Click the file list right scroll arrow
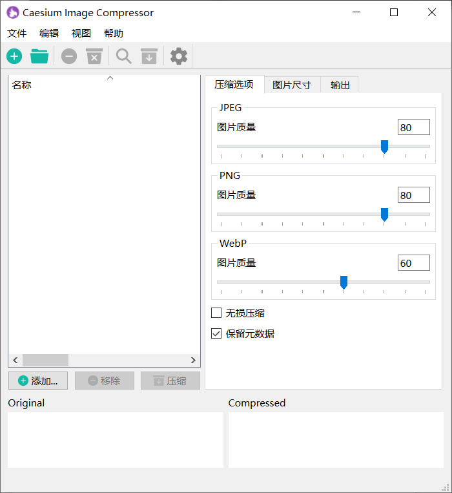 (193, 361)
